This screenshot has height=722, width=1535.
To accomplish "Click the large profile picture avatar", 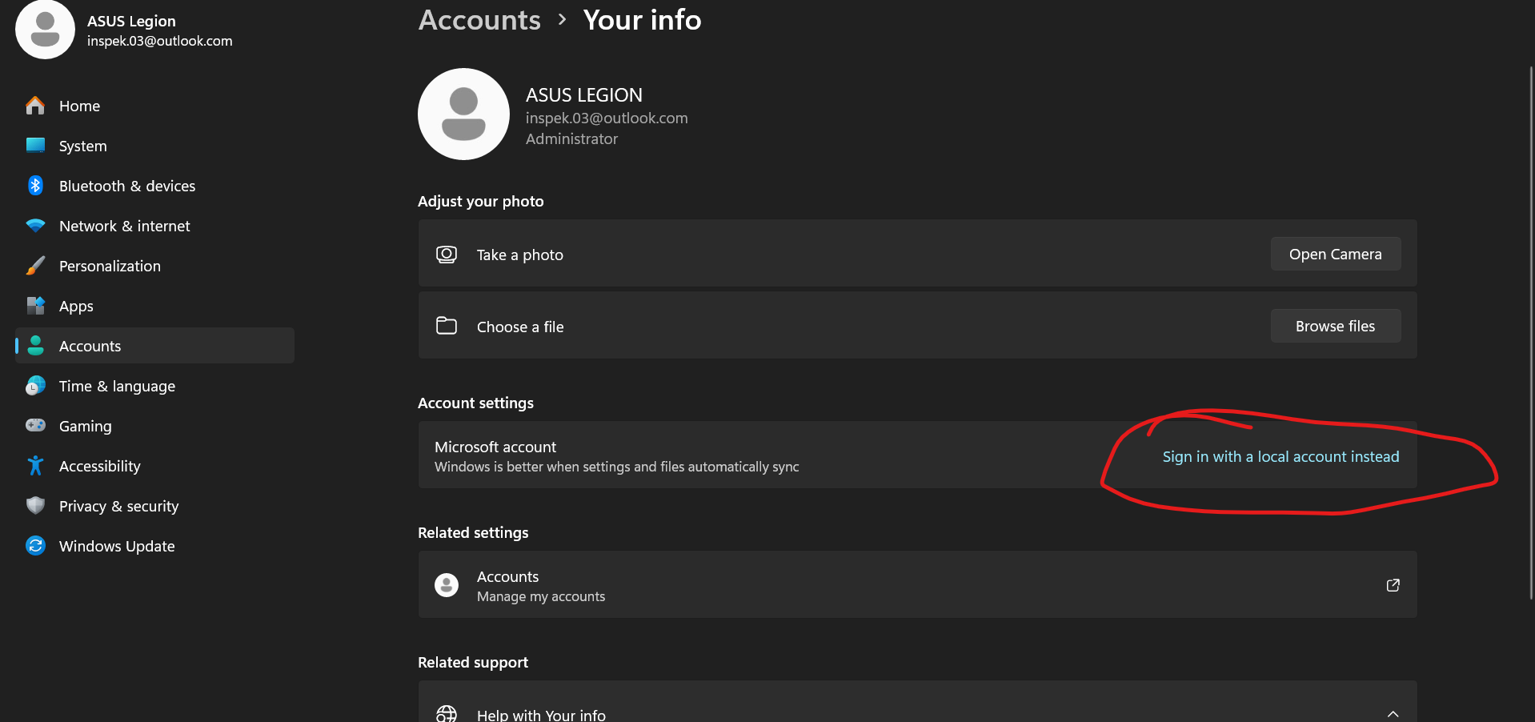I will point(463,114).
